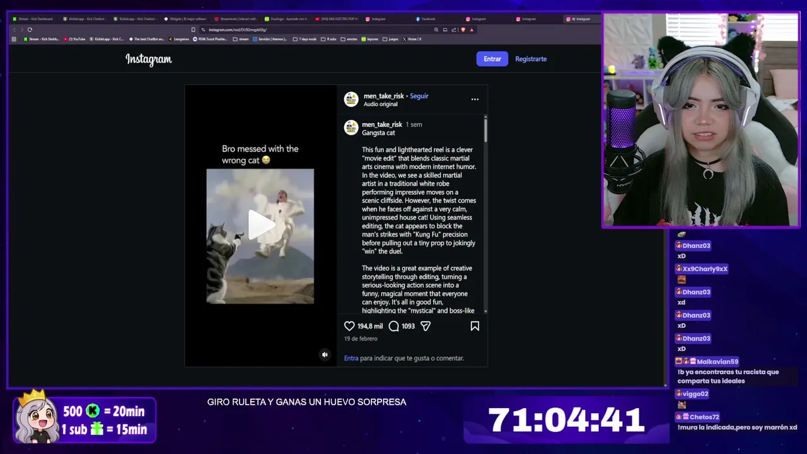Click men_take_risk username in the post header
This screenshot has height=454, width=807.
point(383,96)
